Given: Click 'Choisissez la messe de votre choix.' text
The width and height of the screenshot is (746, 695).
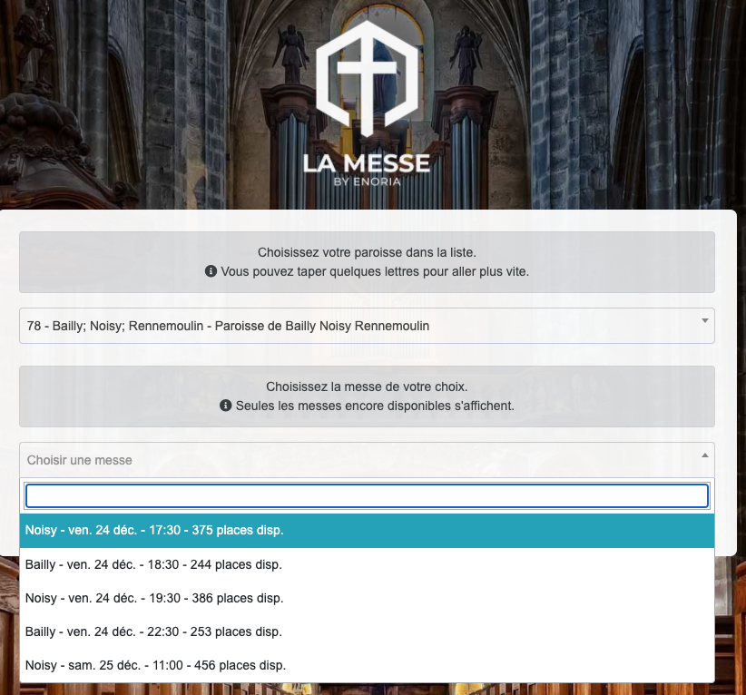Looking at the screenshot, I should [367, 387].
